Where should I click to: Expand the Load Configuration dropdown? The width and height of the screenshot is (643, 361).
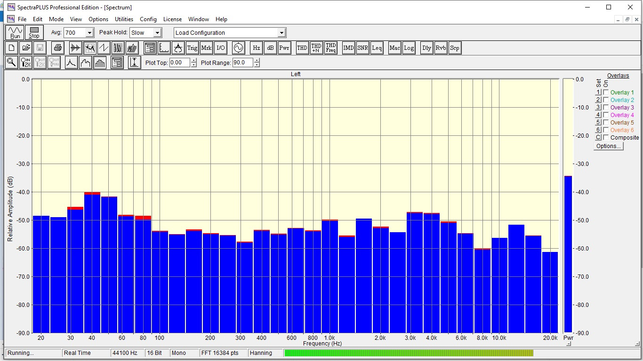(x=281, y=33)
